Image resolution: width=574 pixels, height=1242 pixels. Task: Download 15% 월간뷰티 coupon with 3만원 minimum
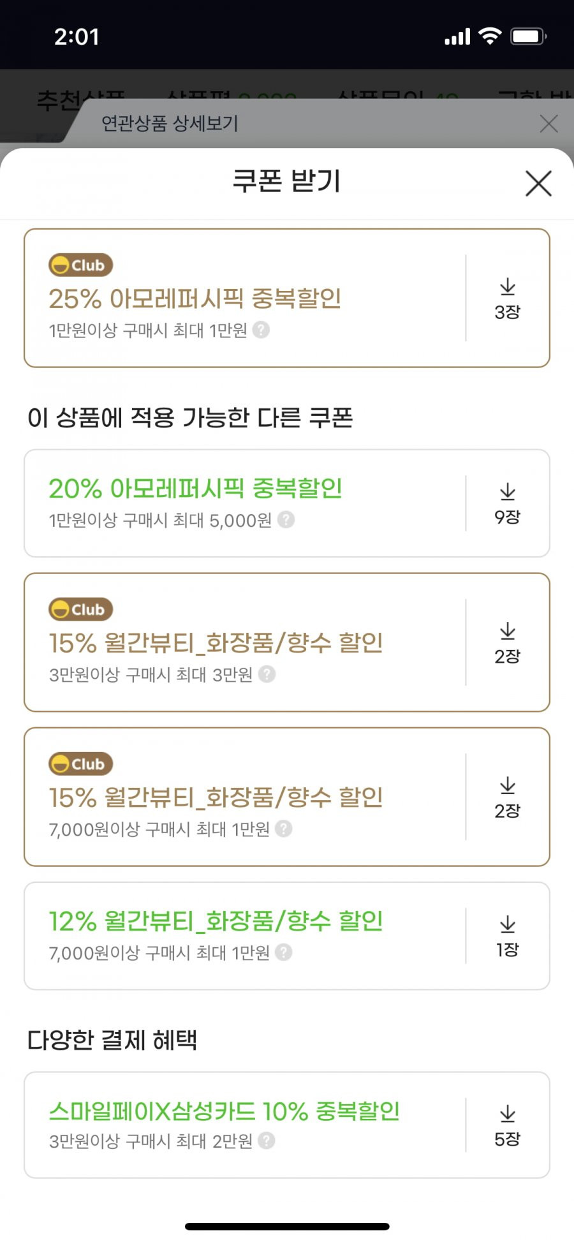(x=508, y=643)
